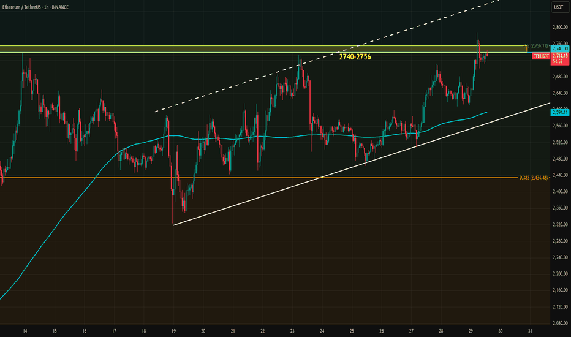
Task: Click date 27 on the time axis
Action: pos(411,331)
